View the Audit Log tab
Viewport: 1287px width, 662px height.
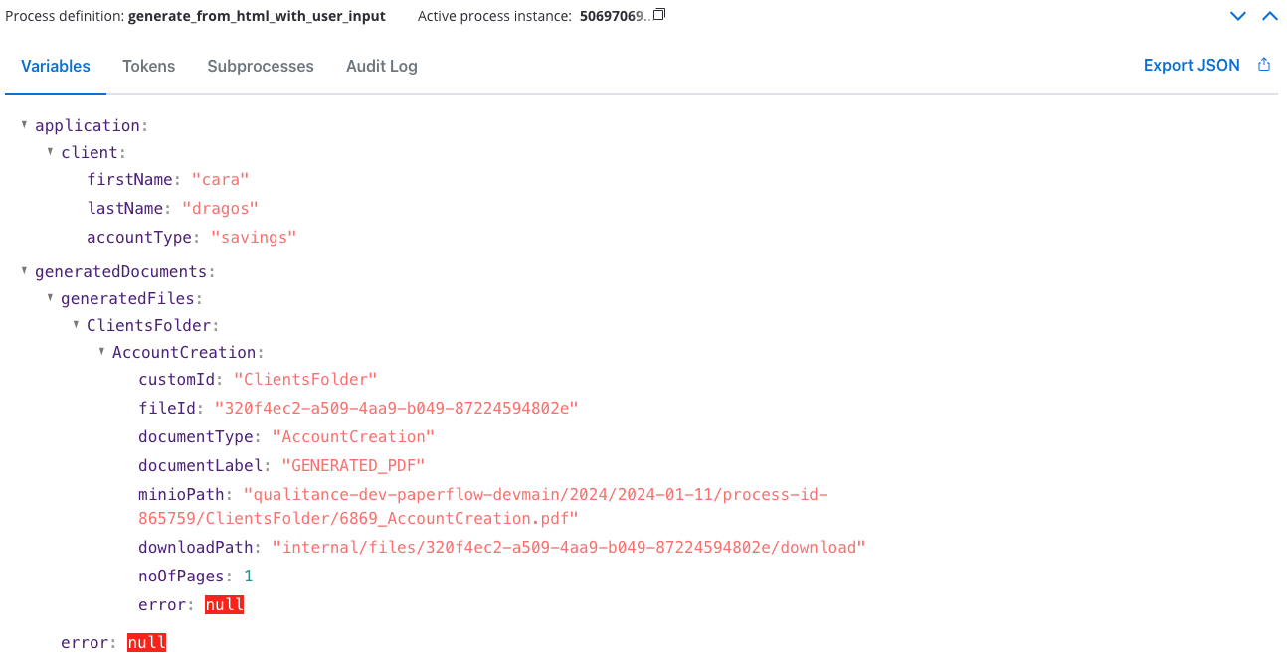pos(382,66)
